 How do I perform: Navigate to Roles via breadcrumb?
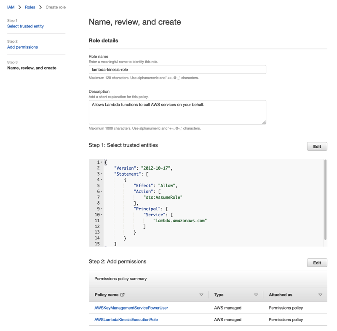(29, 7)
